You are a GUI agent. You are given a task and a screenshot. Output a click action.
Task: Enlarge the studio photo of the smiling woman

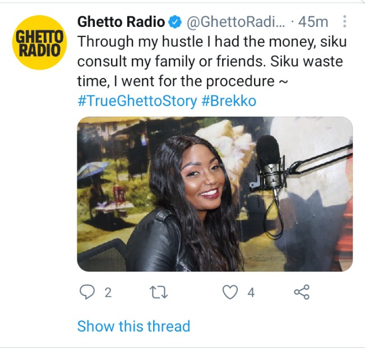(x=215, y=194)
